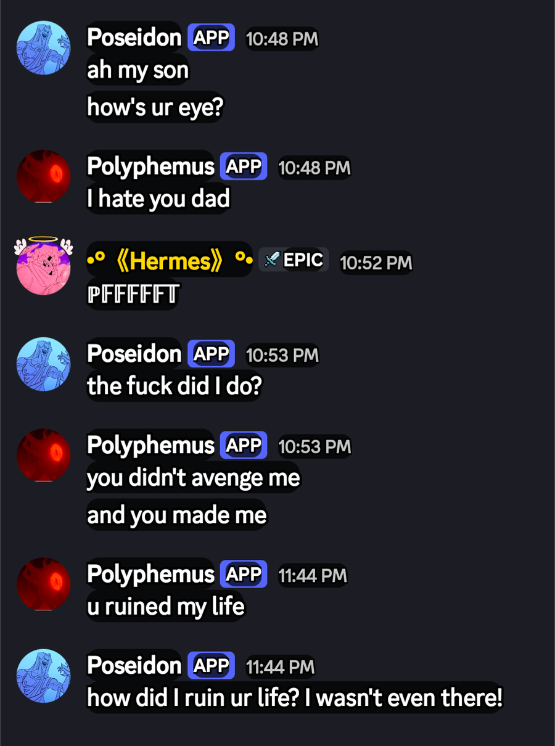Click the Polyphemus username at 10:48 PM
This screenshot has width=555, height=746.
[150, 166]
